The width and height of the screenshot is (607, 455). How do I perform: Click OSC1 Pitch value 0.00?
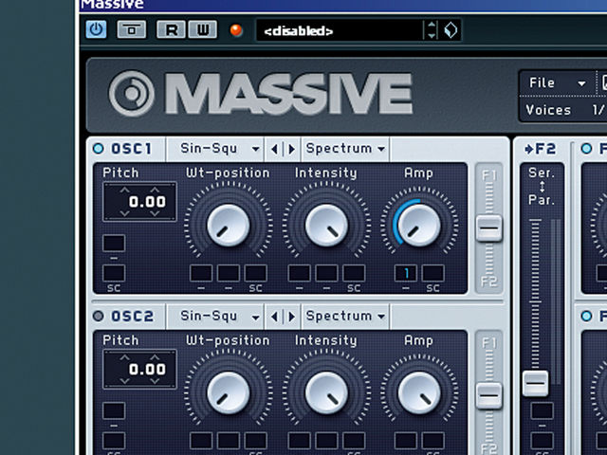pyautogui.click(x=147, y=201)
